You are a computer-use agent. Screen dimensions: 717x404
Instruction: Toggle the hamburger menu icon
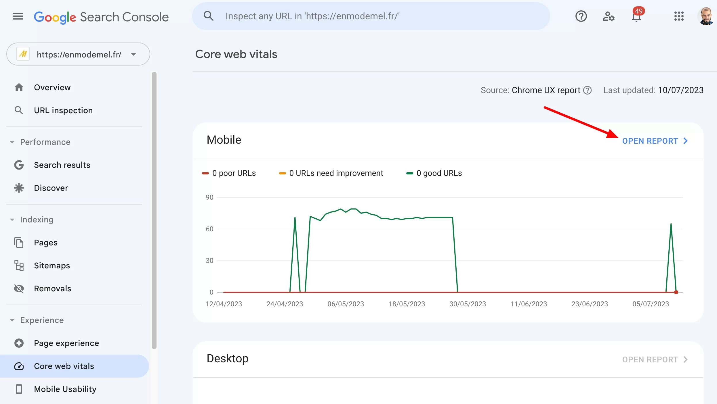17,16
